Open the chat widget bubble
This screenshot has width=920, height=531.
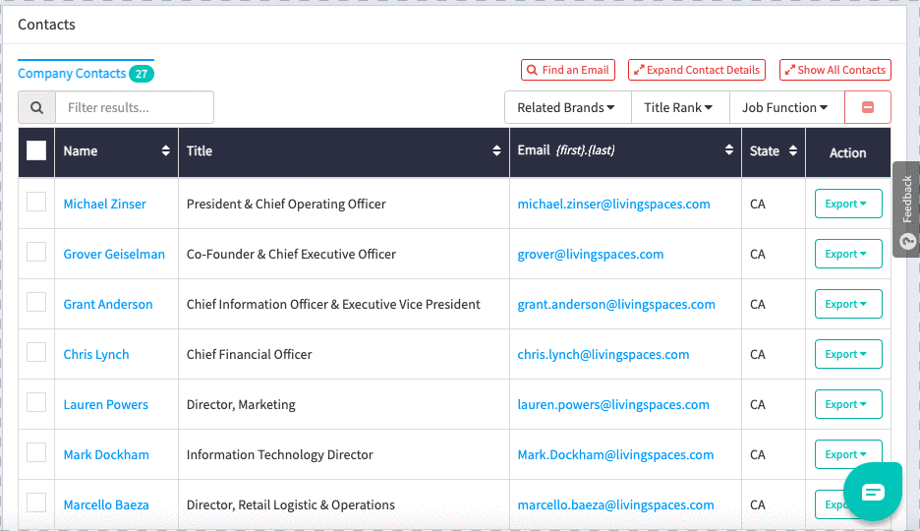point(873,491)
